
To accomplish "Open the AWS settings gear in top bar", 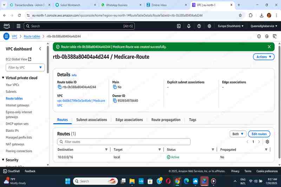I will click(x=209, y=26).
